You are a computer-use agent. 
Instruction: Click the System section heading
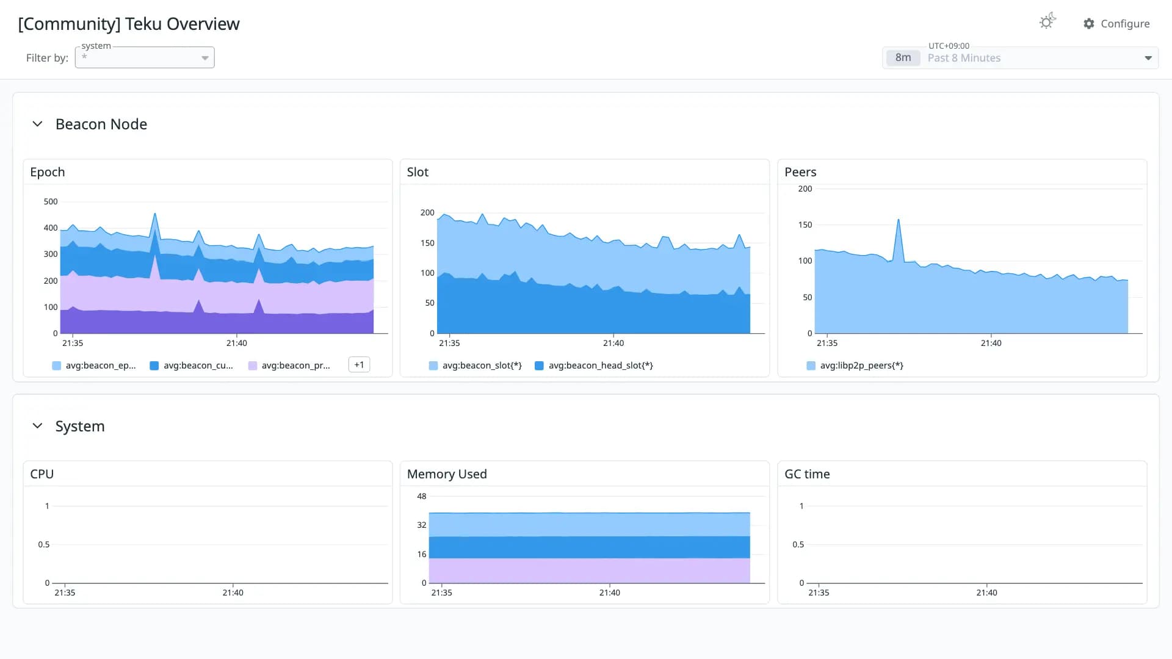click(80, 426)
